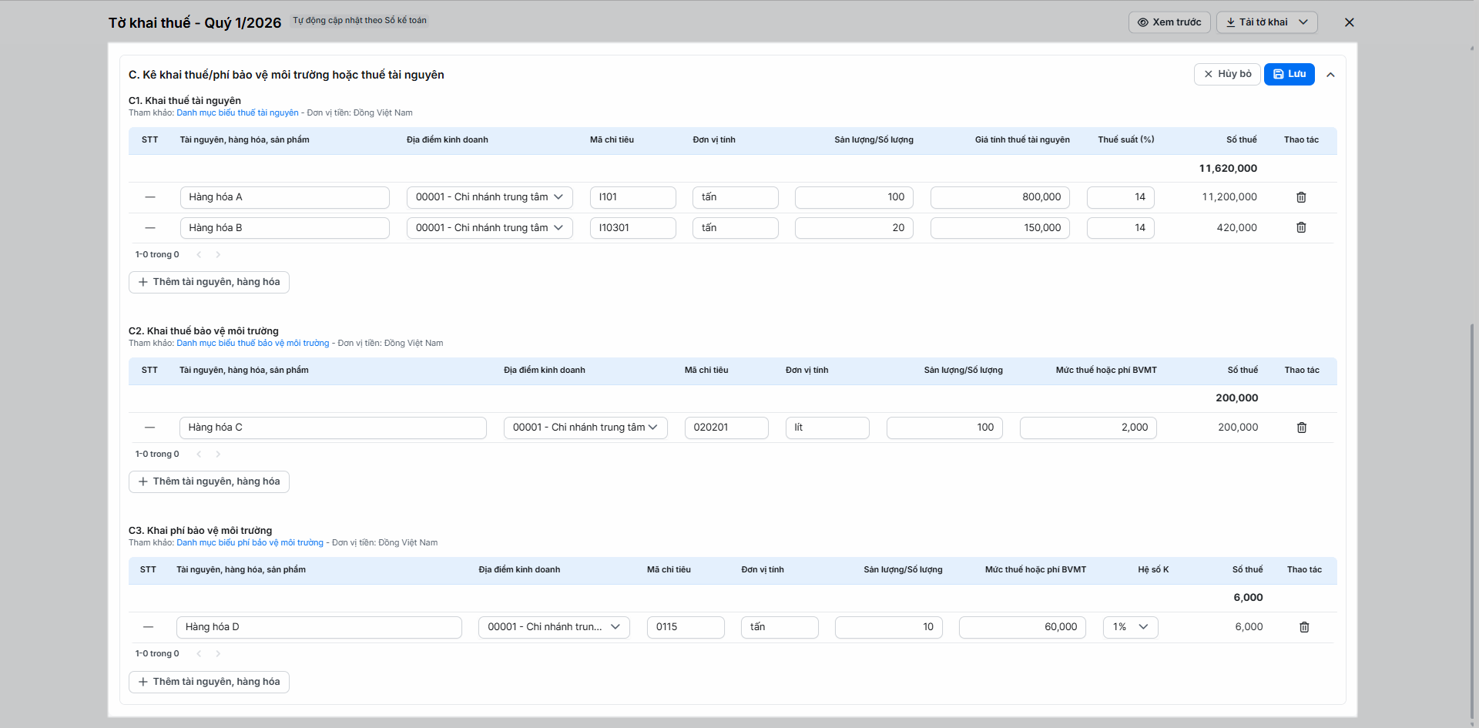Edit the 800,000 resource price field
This screenshot has width=1479, height=728.
[x=1000, y=197]
